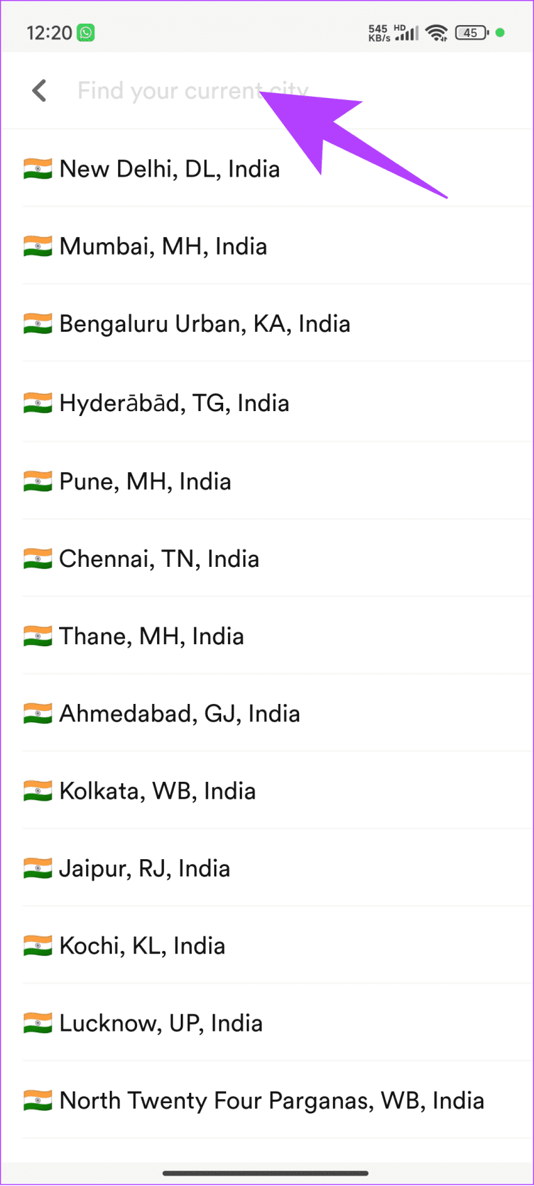Select Lucknow, UP, India
Screen dimensions: 534x1186
161,1023
